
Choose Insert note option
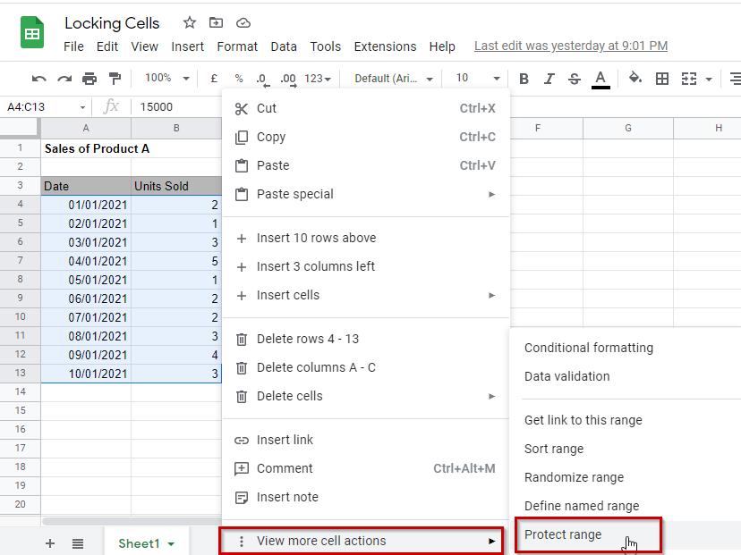point(366,497)
